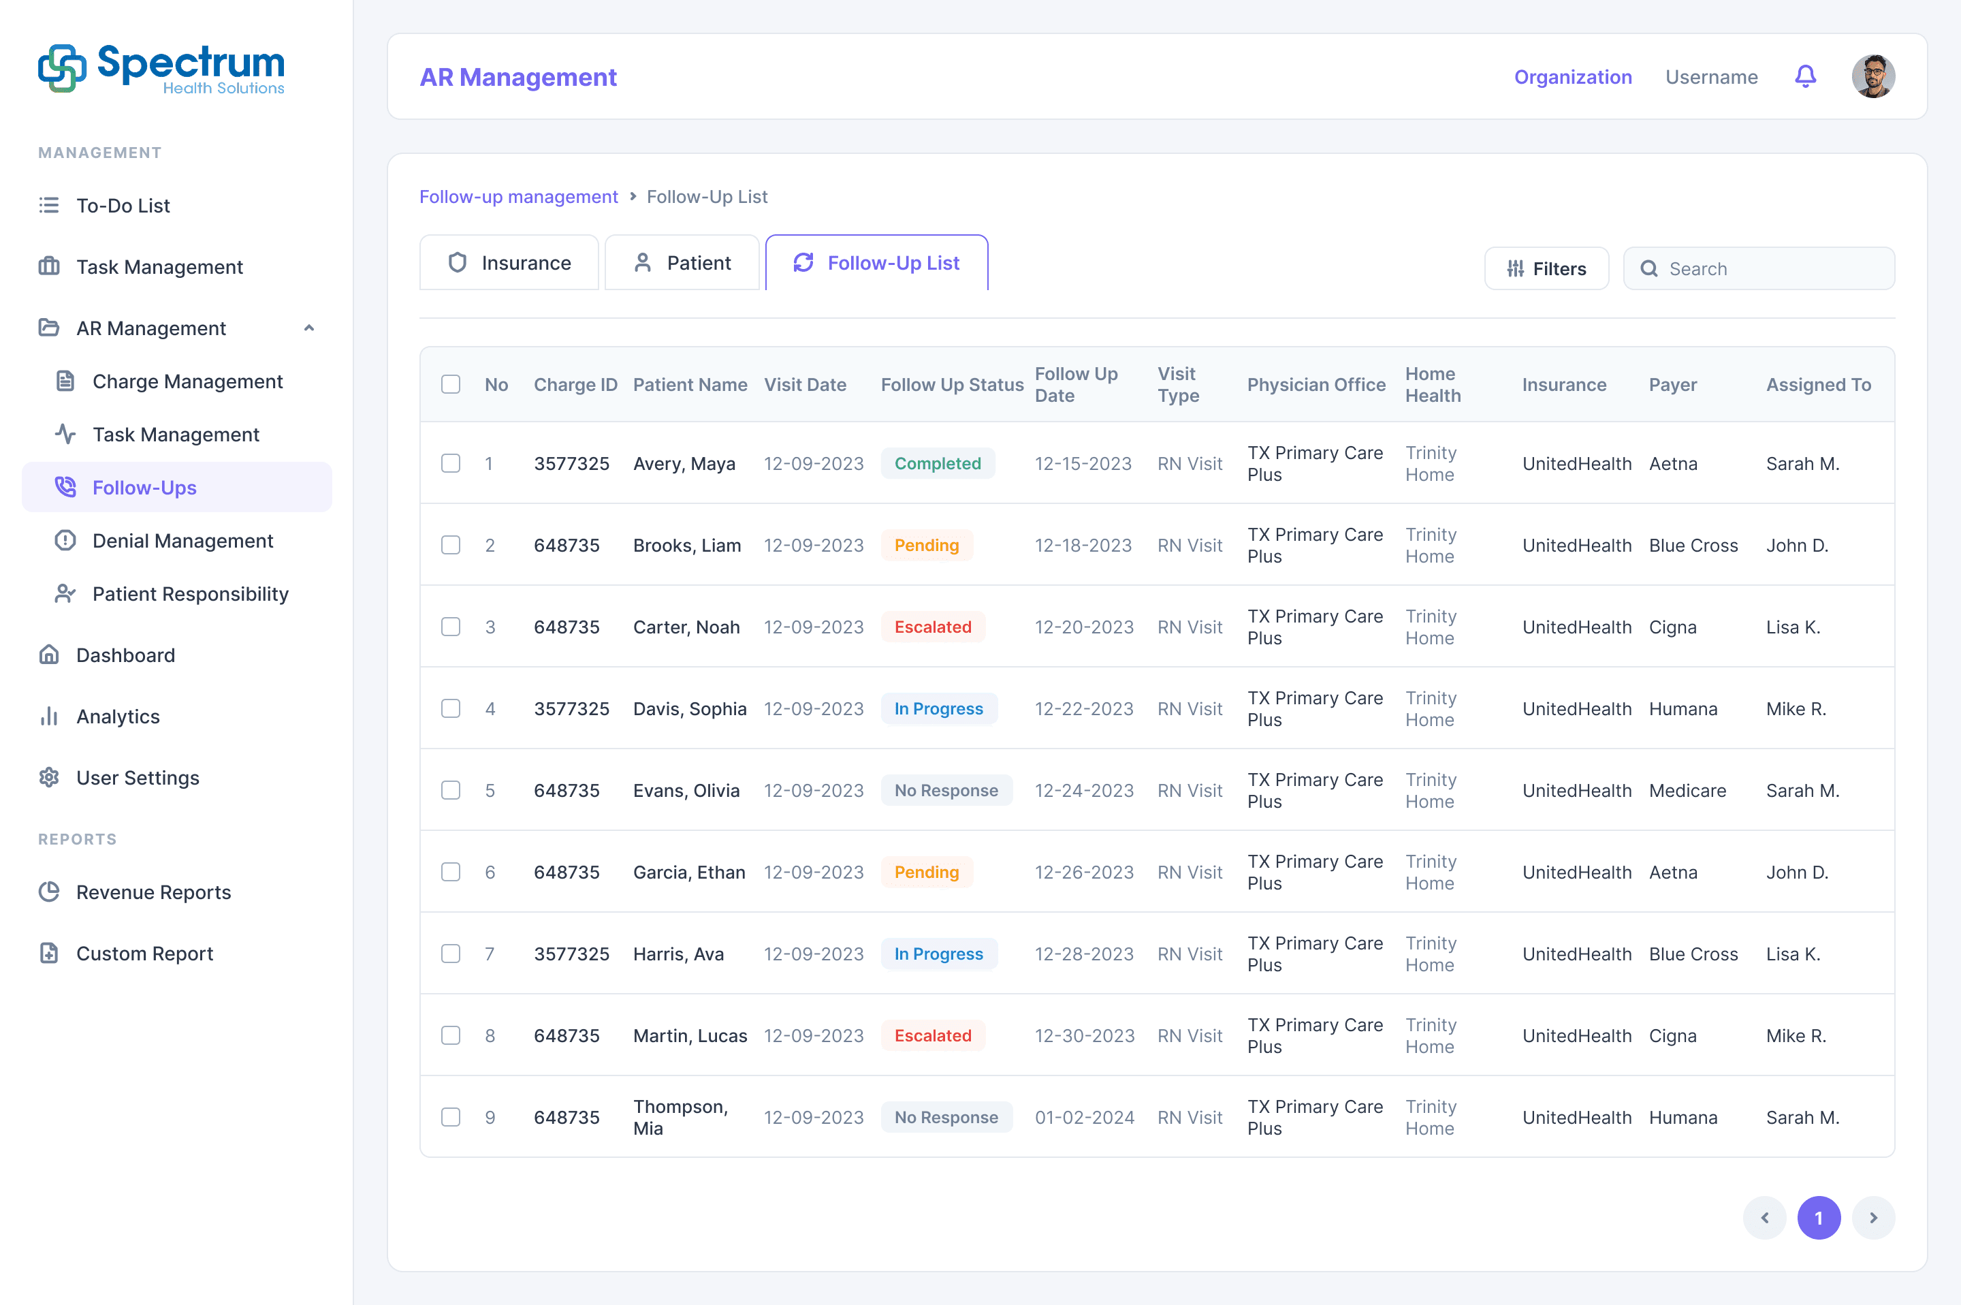
Task: Click the Username header text
Action: tap(1711, 78)
